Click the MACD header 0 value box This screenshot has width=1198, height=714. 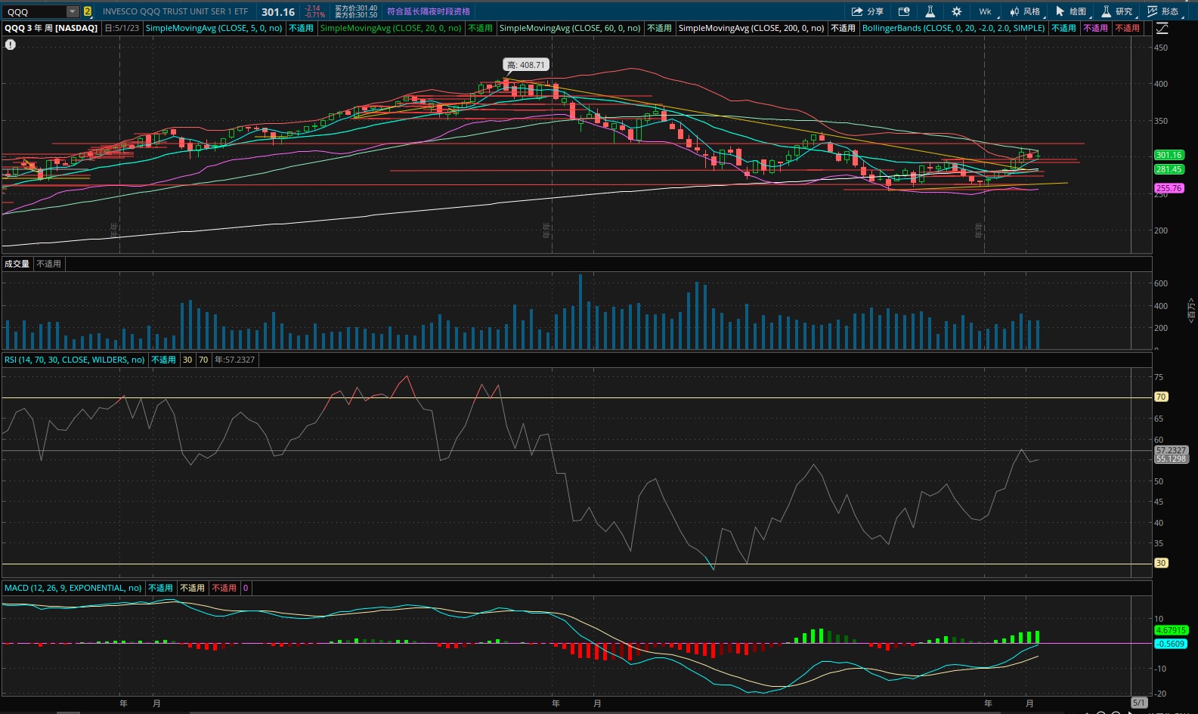(246, 588)
